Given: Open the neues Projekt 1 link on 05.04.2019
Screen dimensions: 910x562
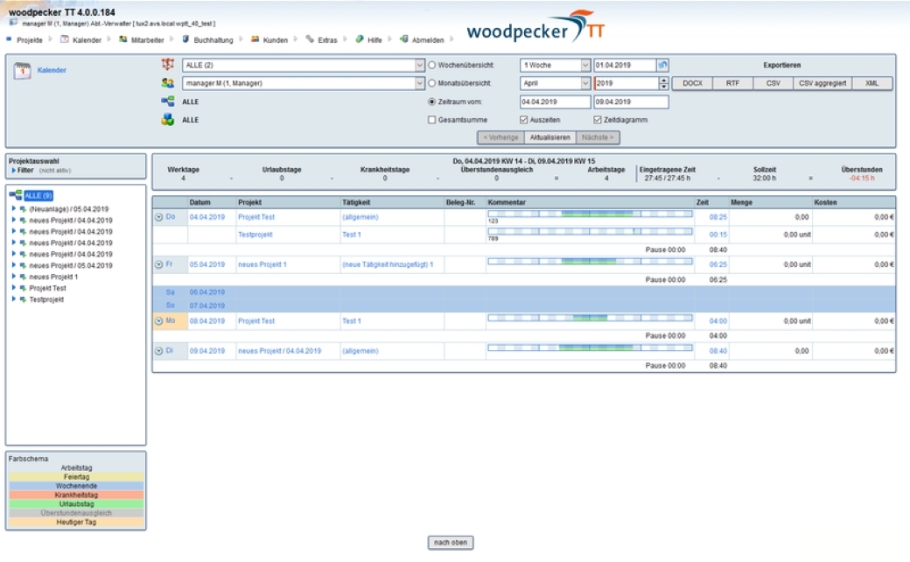Looking at the screenshot, I should coord(262,264).
